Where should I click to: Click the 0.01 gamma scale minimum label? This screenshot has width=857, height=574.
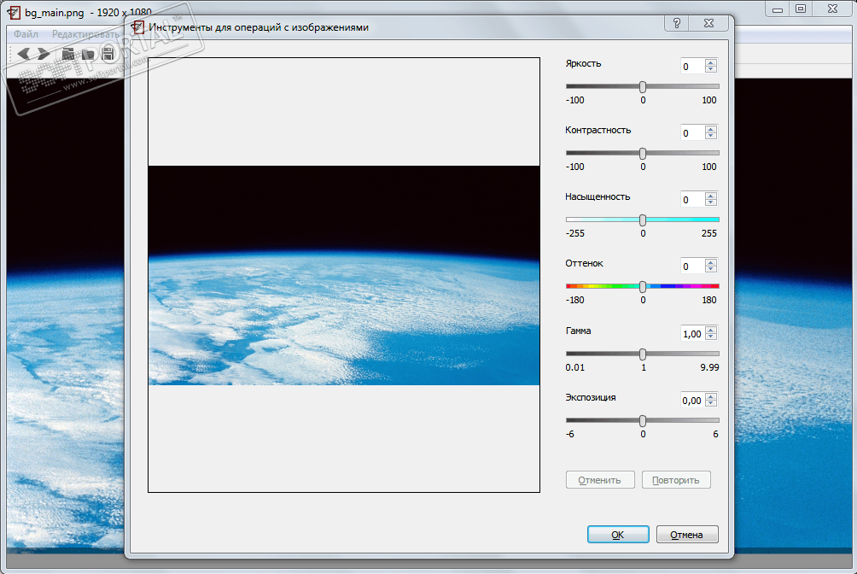575,367
